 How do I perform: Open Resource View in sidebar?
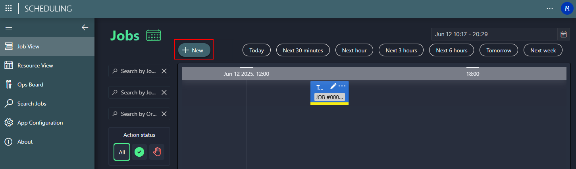point(47,65)
